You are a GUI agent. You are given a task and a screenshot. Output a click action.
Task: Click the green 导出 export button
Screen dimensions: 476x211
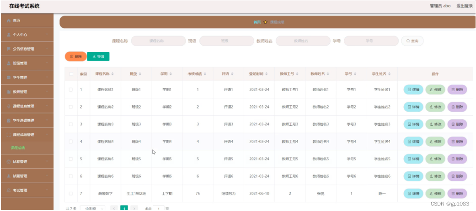(98, 57)
